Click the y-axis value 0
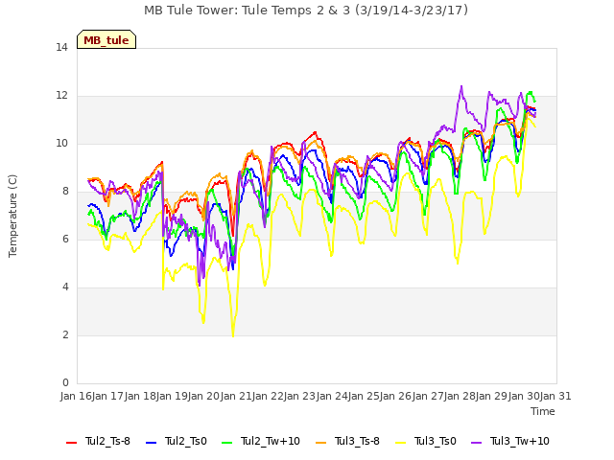 point(65,383)
